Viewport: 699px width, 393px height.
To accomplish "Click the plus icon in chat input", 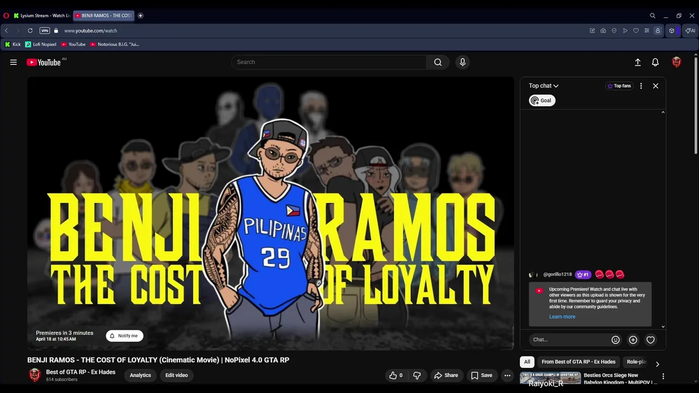I will click(x=633, y=340).
